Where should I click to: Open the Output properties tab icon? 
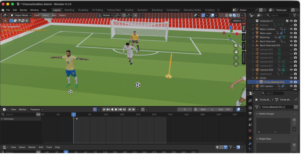[250, 114]
